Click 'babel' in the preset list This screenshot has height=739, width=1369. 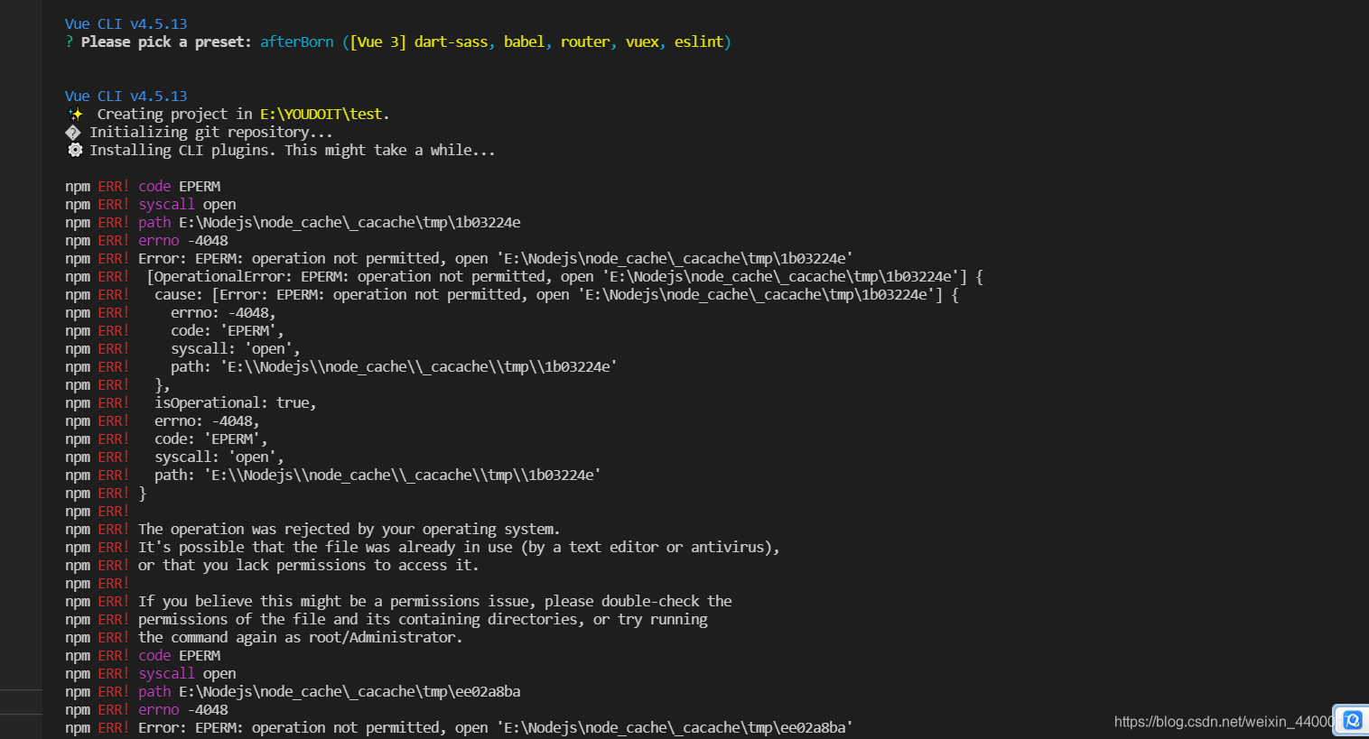pyautogui.click(x=524, y=42)
